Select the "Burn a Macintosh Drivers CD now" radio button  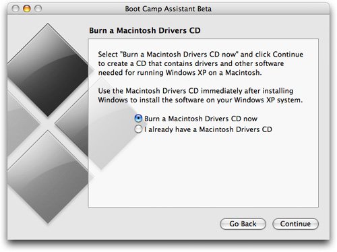coord(138,119)
